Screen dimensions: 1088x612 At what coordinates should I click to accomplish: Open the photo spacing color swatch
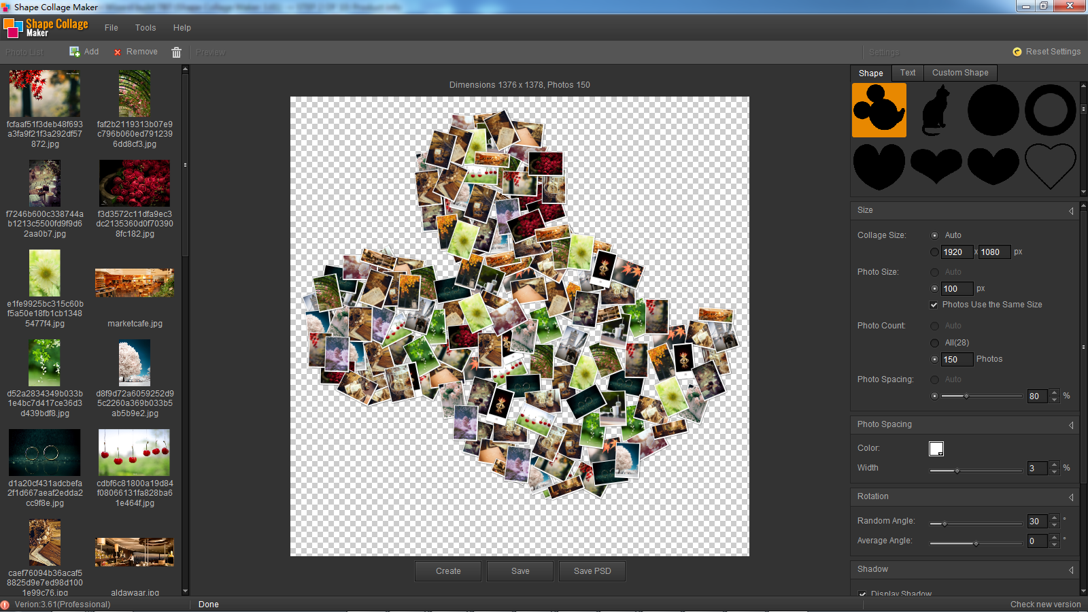coord(936,449)
